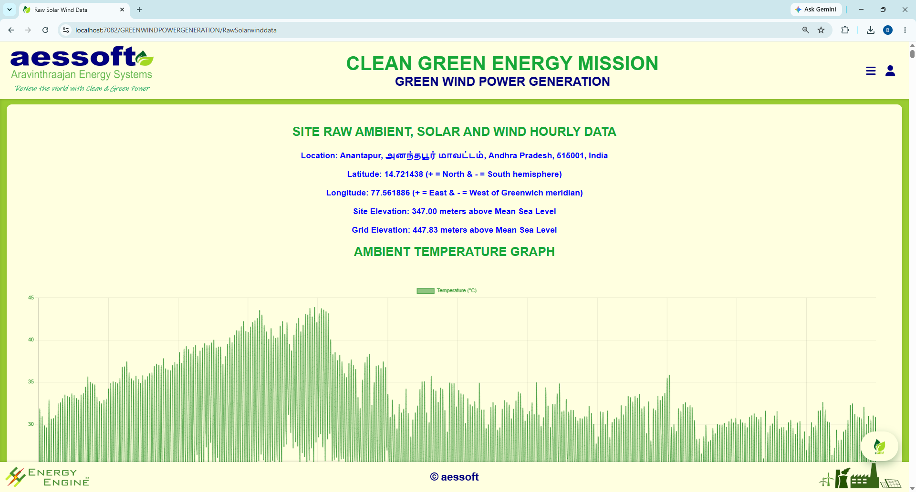916x492 pixels.
Task: Click the GREEN WIND POWER GENERATION subtitle
Action: point(502,82)
